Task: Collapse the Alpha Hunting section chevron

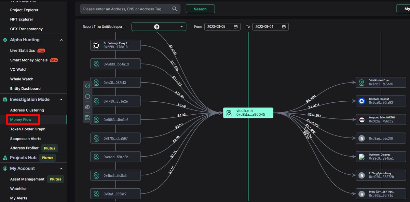Action: tap(61, 40)
